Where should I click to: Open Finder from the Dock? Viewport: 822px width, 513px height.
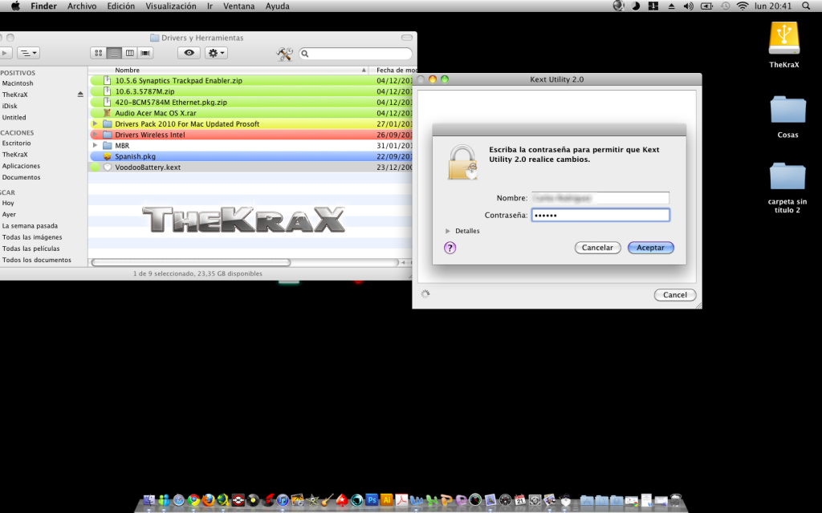[149, 500]
